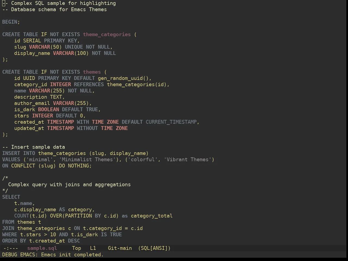Click table name 'themes' in second CREATE TABLE
This screenshot has width=348, height=261.
click(x=92, y=72)
